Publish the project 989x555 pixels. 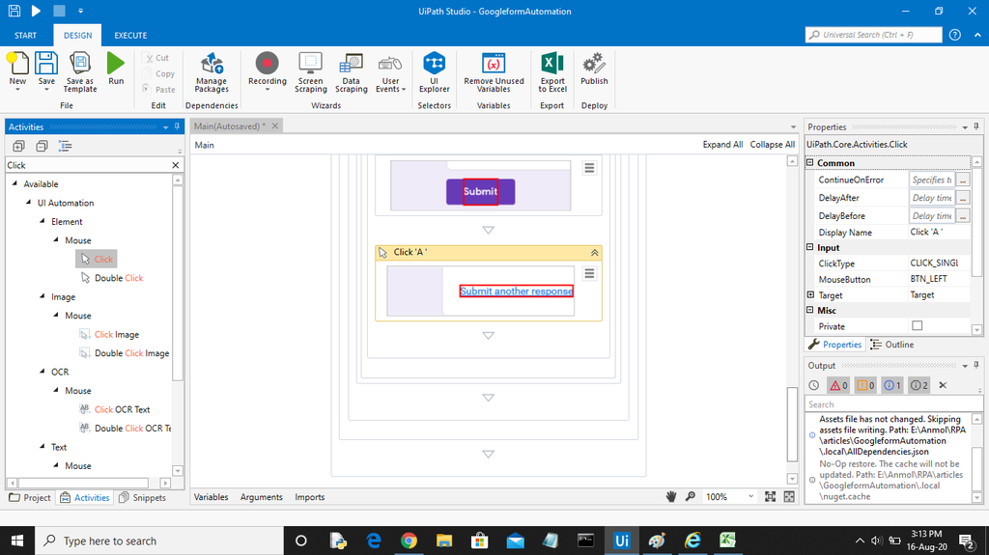pos(594,69)
